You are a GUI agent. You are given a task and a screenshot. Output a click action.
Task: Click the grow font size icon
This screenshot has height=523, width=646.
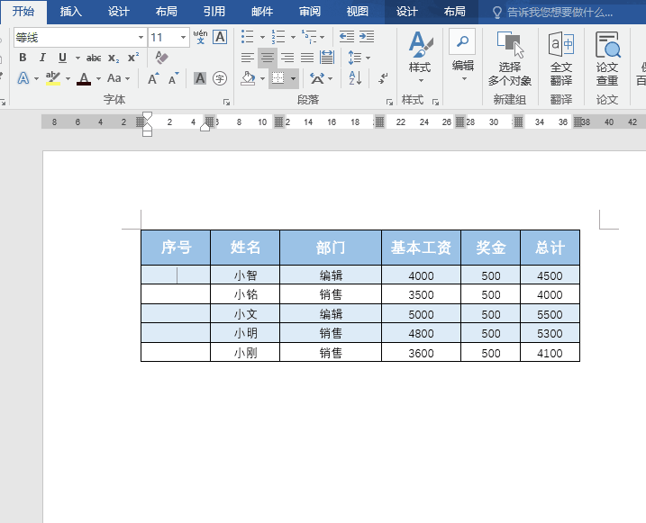153,78
